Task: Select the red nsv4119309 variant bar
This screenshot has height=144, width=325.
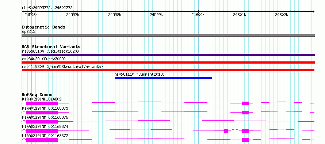Action: click(x=168, y=70)
